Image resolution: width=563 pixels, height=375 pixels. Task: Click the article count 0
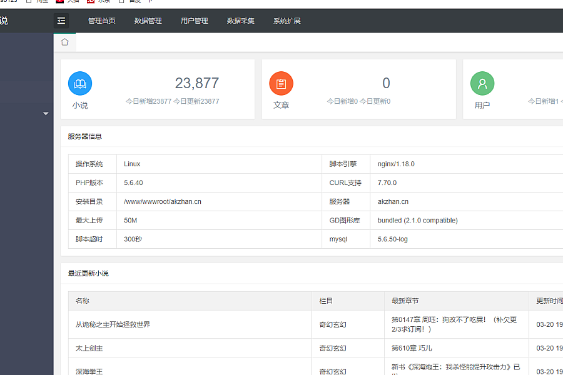(x=386, y=83)
